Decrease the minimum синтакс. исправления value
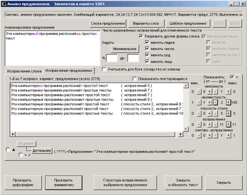Image resolution: width=247 pixels, height=195 pixels. (x=199, y=136)
